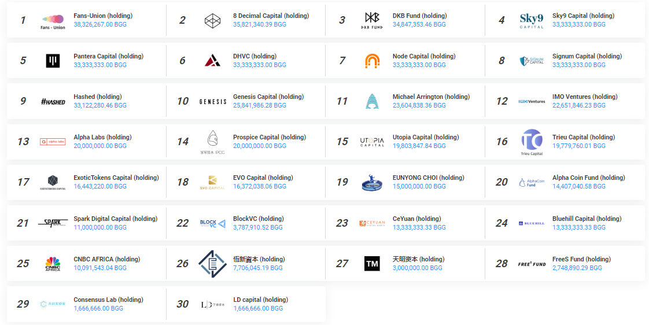Open the Signum Capital (holding) link
This screenshot has width=649, height=325.
click(x=587, y=57)
